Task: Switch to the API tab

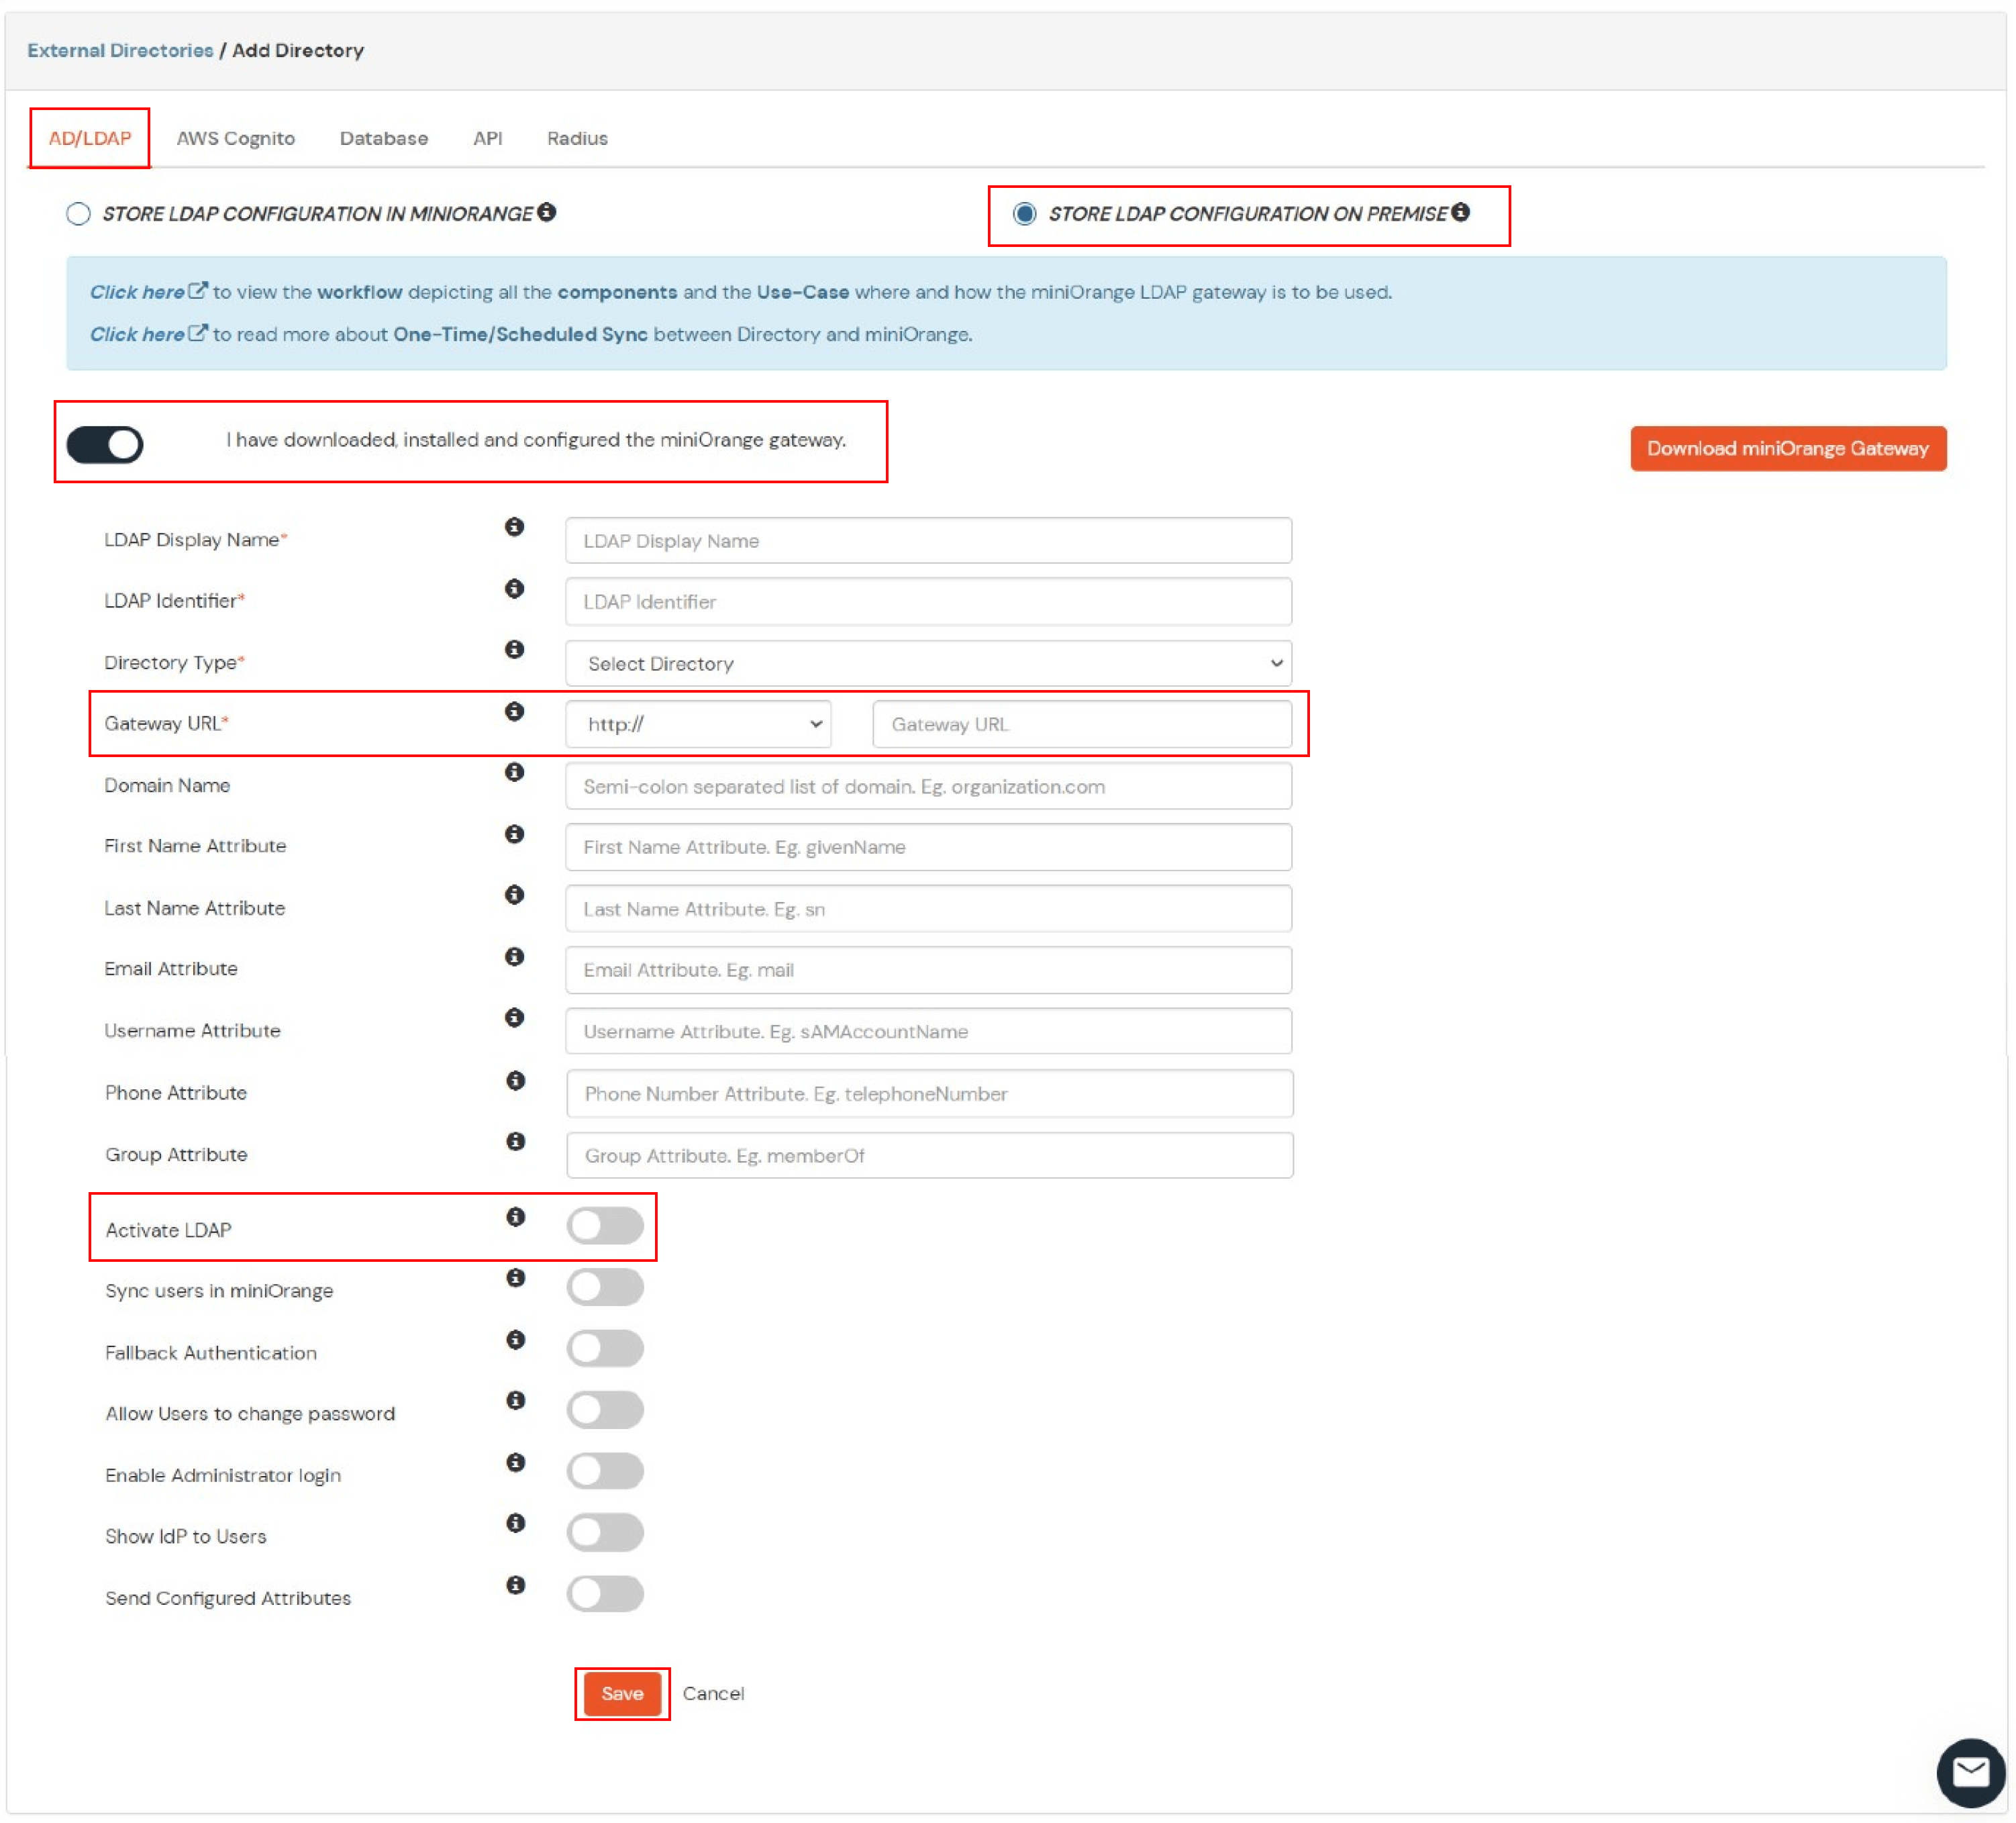Action: pyautogui.click(x=488, y=138)
